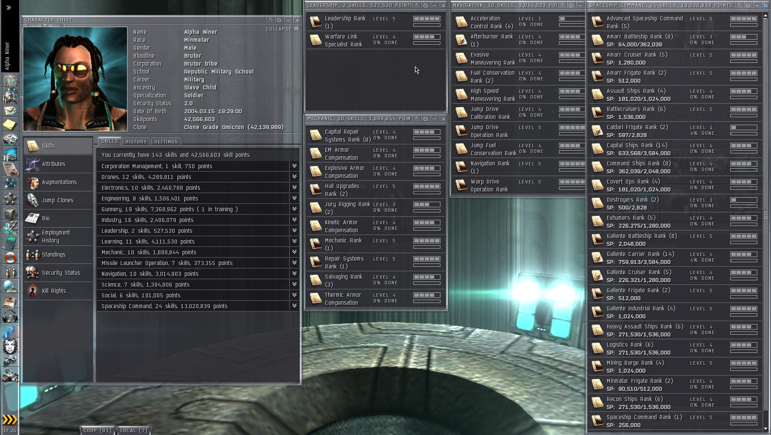Click the Hull Upgrades skill book icon
The height and width of the screenshot is (435, 771).
click(316, 189)
